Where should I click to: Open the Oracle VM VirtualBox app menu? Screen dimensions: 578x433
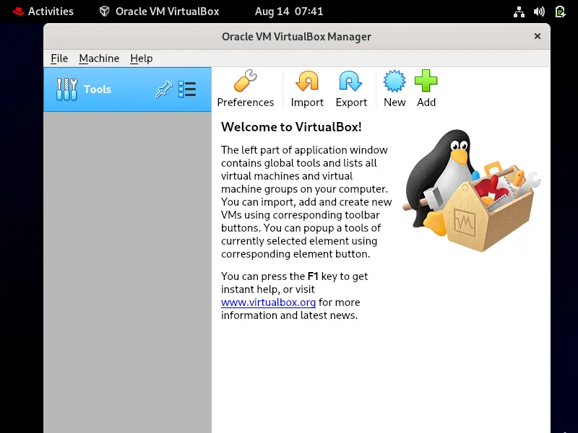point(159,12)
